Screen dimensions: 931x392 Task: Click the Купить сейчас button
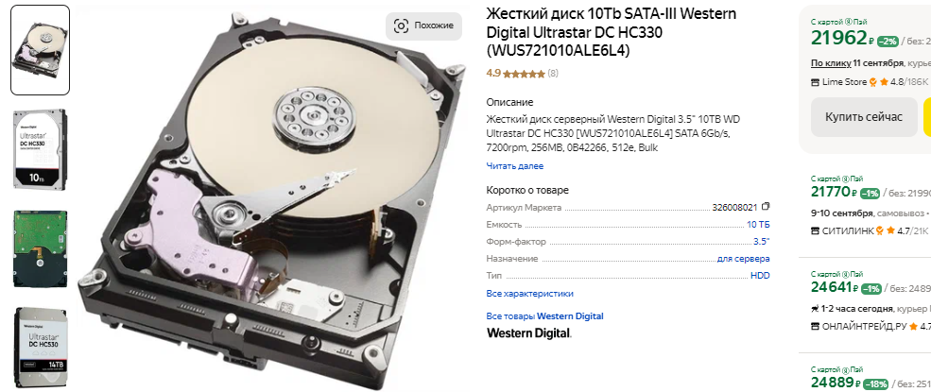point(863,117)
